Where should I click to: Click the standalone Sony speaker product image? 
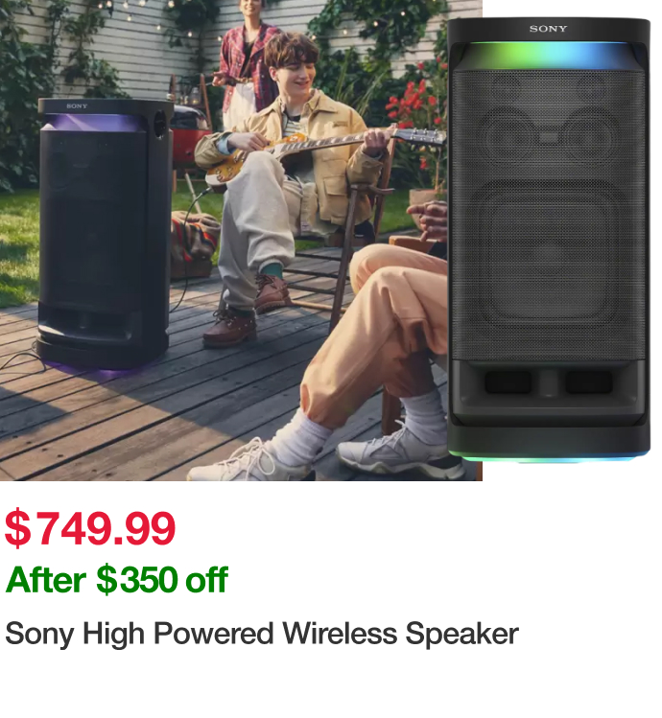click(x=549, y=240)
